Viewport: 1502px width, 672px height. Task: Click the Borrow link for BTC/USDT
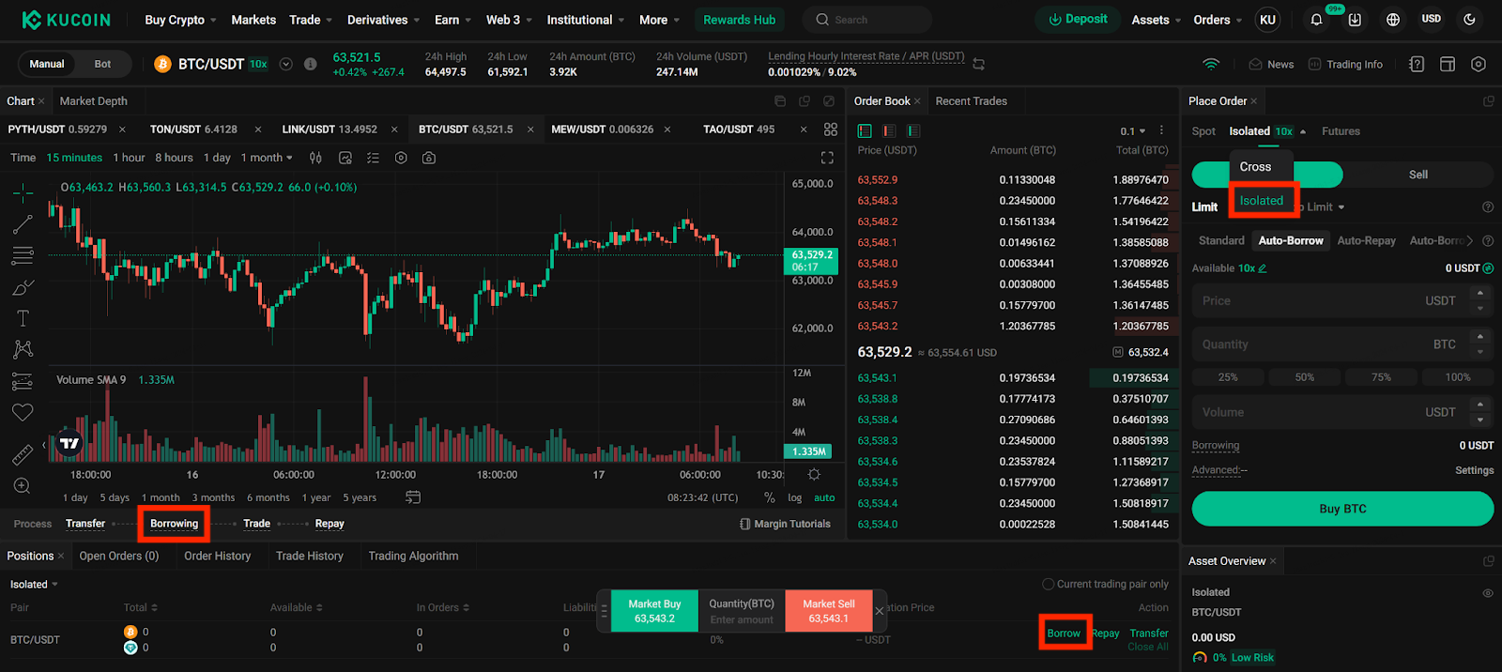pos(1064,634)
